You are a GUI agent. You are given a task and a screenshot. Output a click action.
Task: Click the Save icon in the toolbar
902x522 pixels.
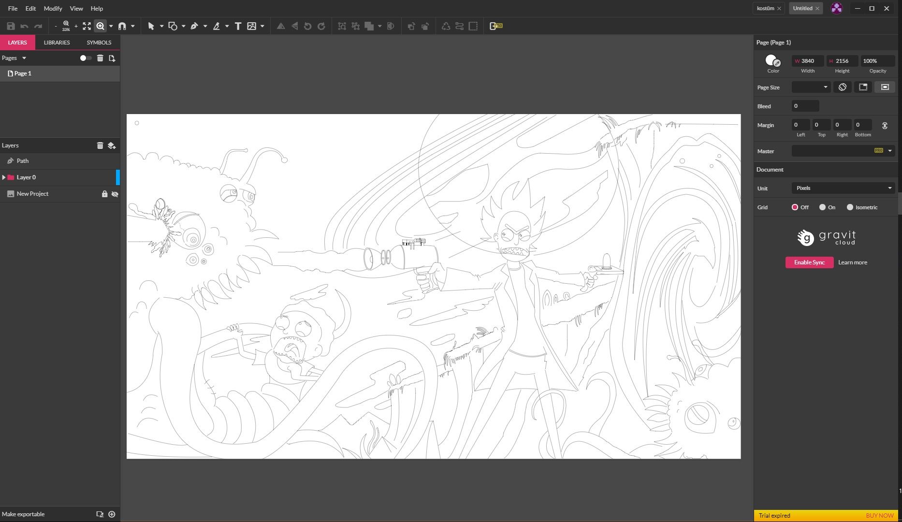pos(11,26)
